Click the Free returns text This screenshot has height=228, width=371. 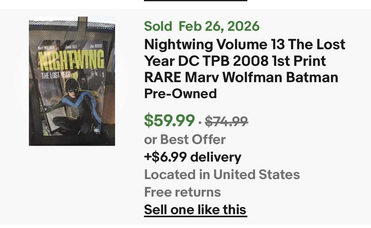pyautogui.click(x=182, y=192)
